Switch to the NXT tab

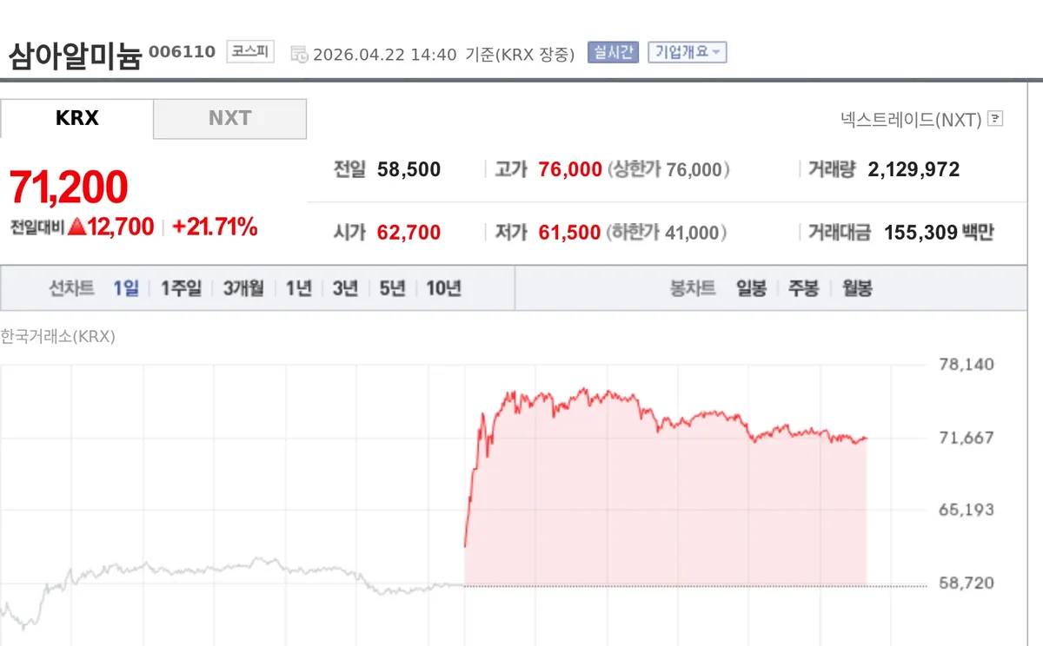[229, 119]
